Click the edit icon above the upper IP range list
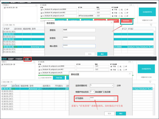Screen dimensions: 159x119 coord(36,5)
